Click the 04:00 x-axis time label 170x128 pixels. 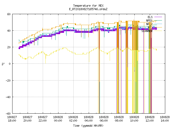(x=88, y=121)
